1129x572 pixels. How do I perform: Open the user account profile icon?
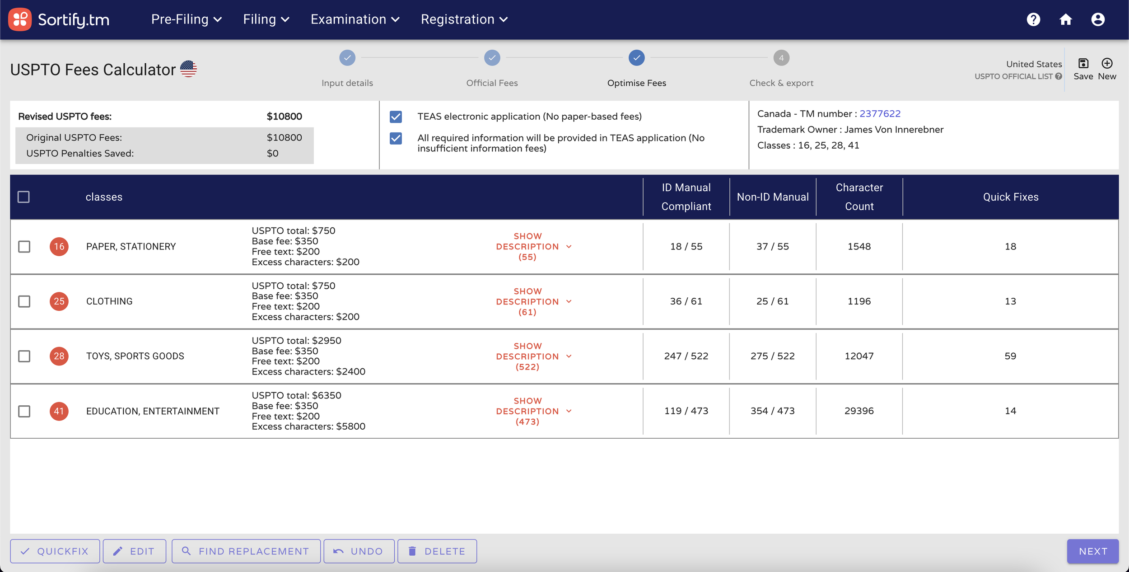point(1098,19)
